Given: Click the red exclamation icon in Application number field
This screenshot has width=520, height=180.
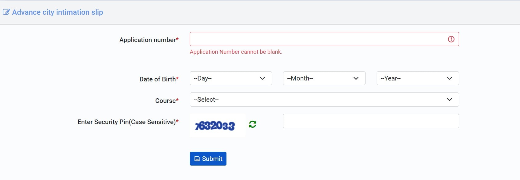Looking at the screenshot, I should click(x=451, y=39).
